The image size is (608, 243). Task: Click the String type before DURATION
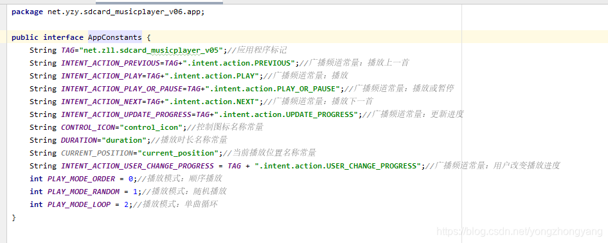[43, 140]
